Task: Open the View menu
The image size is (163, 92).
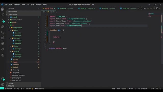Action: (x=23, y=5)
